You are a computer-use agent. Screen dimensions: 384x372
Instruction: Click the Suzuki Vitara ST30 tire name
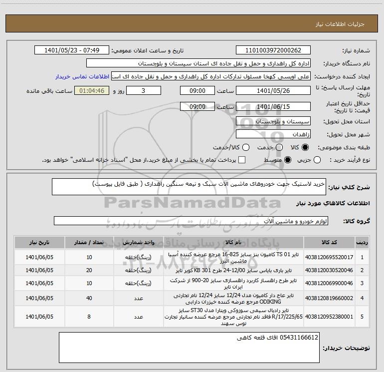(x=233, y=317)
